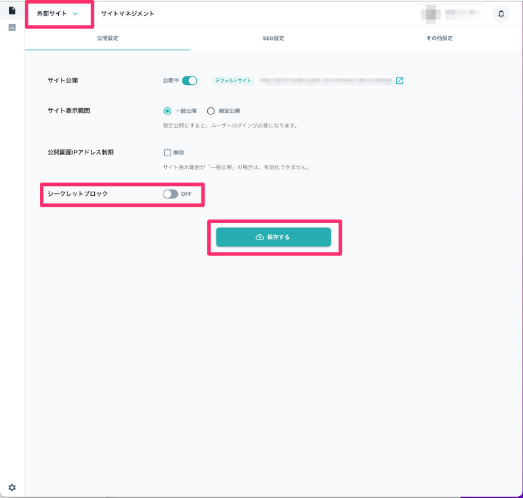Check the 無効 checkbox for IP restriction
The width and height of the screenshot is (523, 498).
coord(167,152)
